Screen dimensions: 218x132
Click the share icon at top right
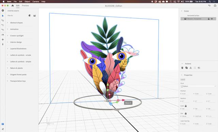pos(215,5)
